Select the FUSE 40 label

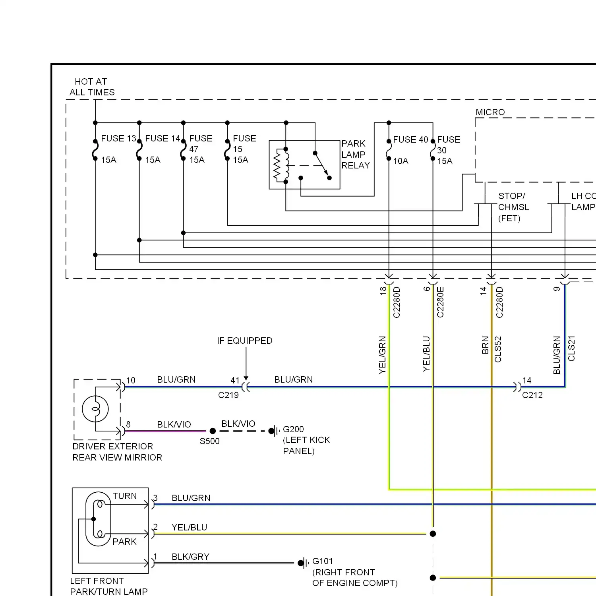coord(410,139)
